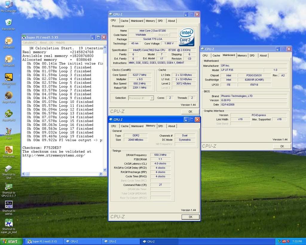The image size is (306, 245).
Task: Switch to Memory tab in top CPU-Z window
Action: 150,21
